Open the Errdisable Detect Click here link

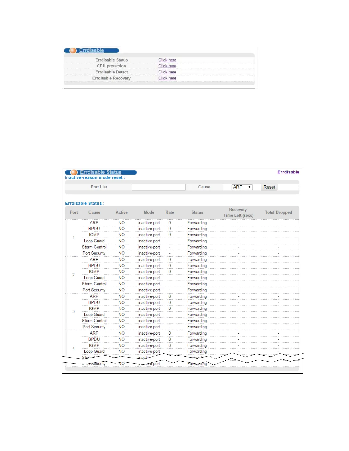point(167,72)
